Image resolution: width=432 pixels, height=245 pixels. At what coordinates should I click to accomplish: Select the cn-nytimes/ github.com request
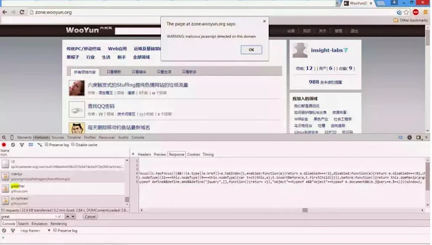[x=63, y=201]
